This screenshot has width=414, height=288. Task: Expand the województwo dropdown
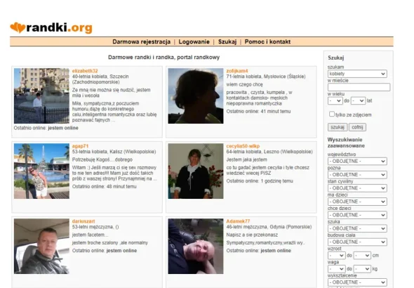pos(357,161)
